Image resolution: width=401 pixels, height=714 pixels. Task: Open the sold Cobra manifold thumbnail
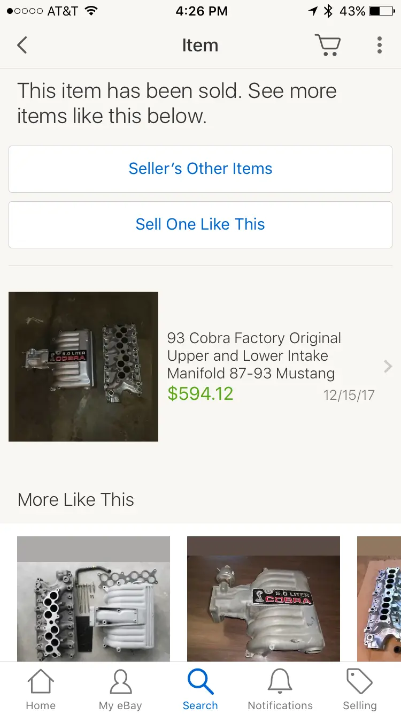(83, 367)
